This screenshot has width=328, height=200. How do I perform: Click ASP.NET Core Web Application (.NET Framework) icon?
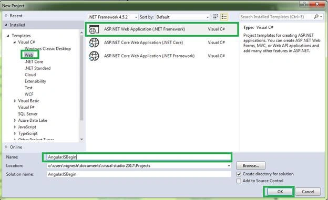tap(94, 56)
